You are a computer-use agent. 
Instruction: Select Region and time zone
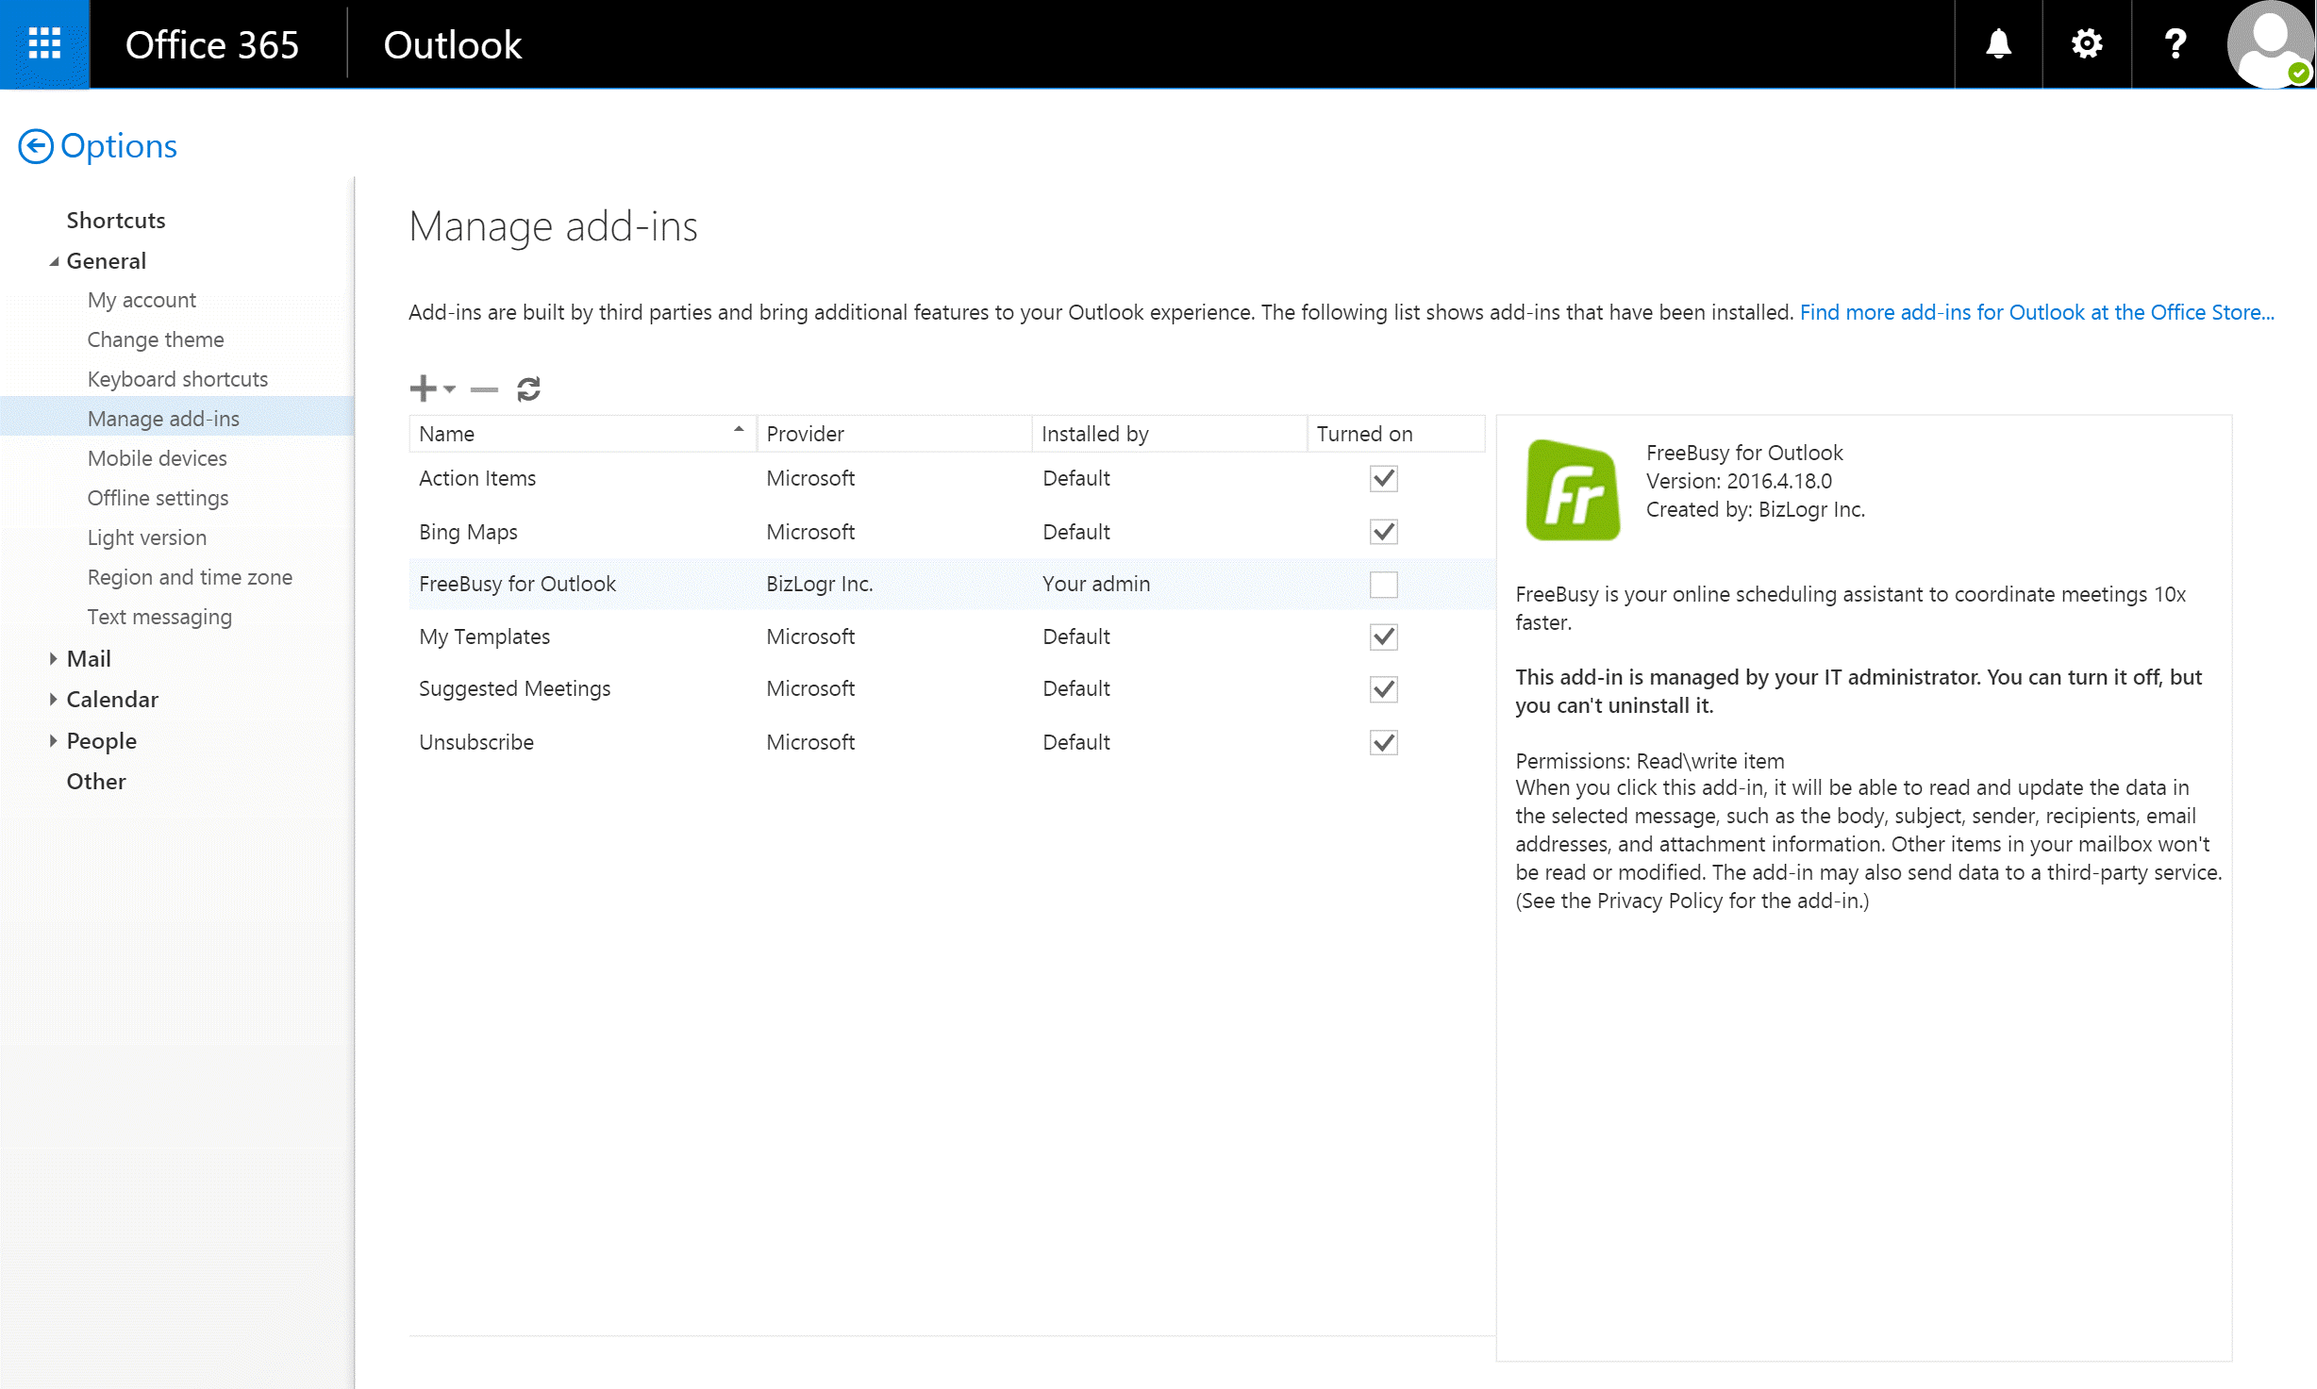pyautogui.click(x=190, y=577)
